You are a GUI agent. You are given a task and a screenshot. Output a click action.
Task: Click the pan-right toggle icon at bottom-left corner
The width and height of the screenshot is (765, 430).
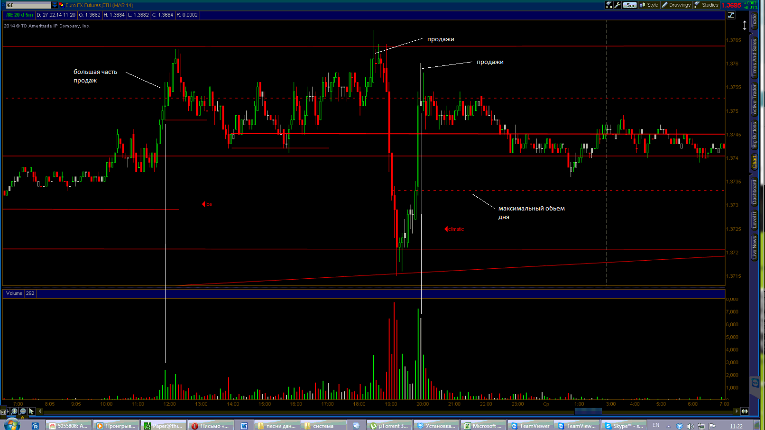[x=4, y=412]
